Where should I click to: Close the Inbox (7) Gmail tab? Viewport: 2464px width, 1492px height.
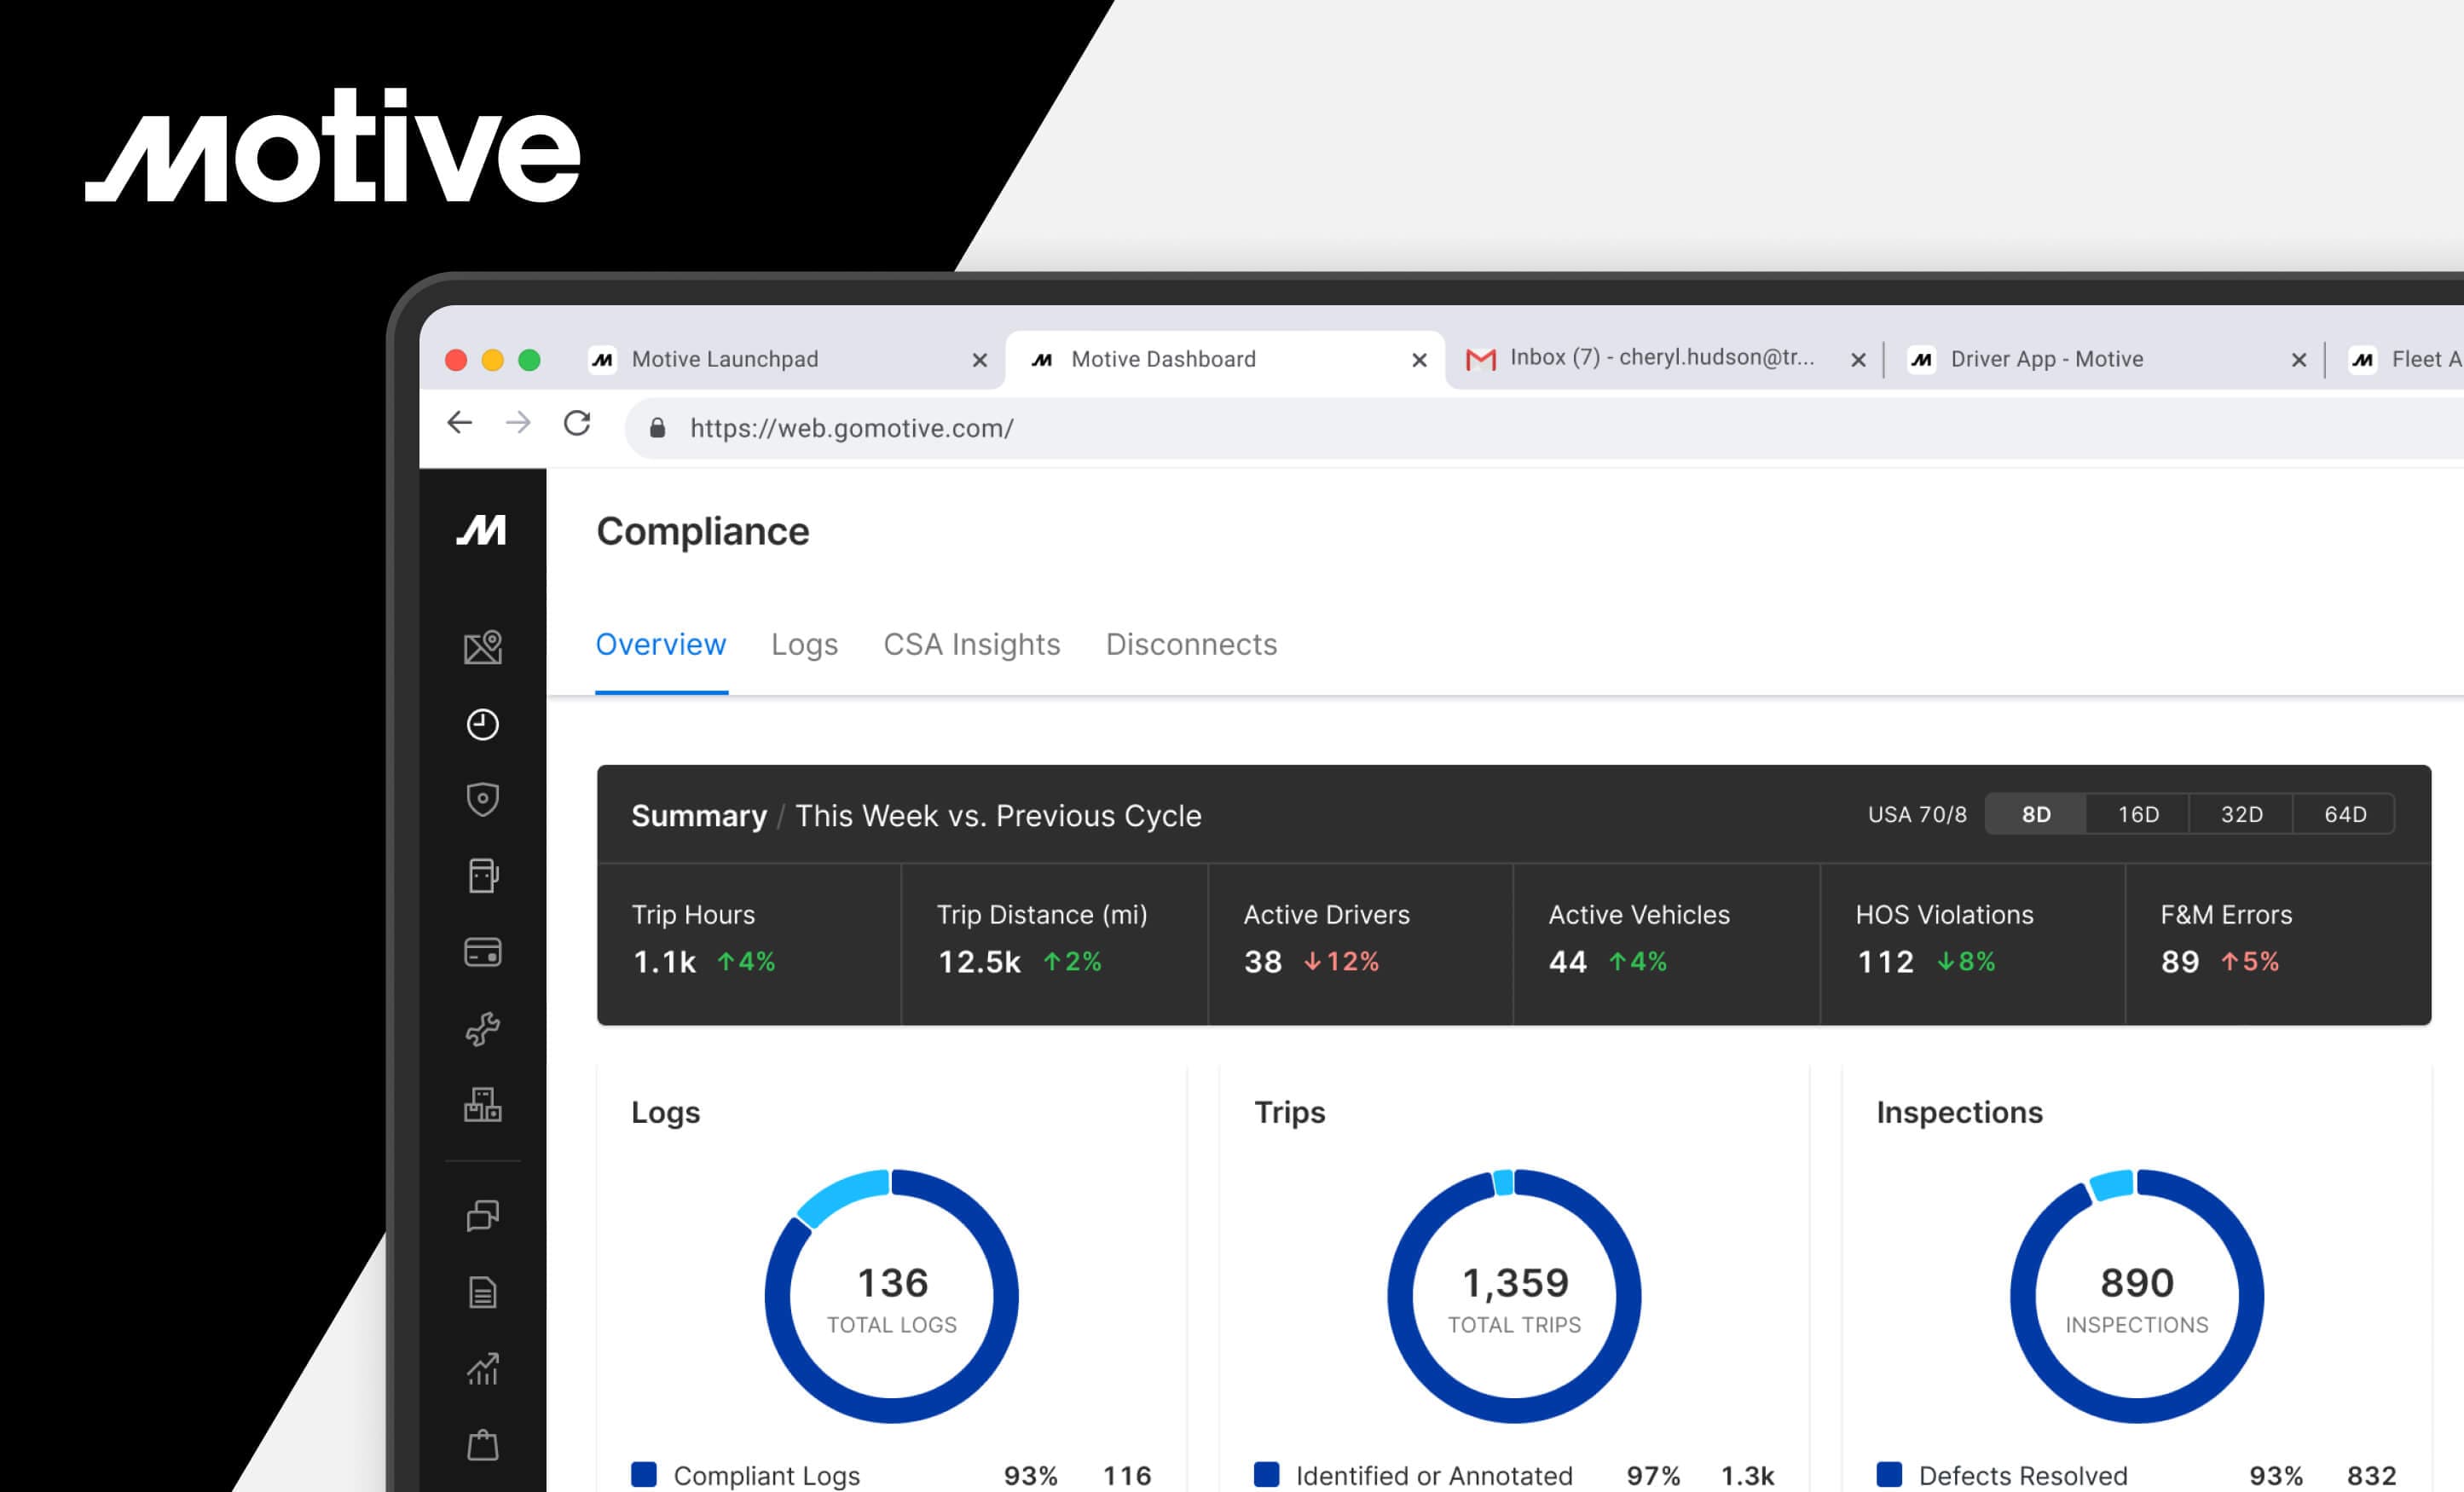pos(1858,360)
